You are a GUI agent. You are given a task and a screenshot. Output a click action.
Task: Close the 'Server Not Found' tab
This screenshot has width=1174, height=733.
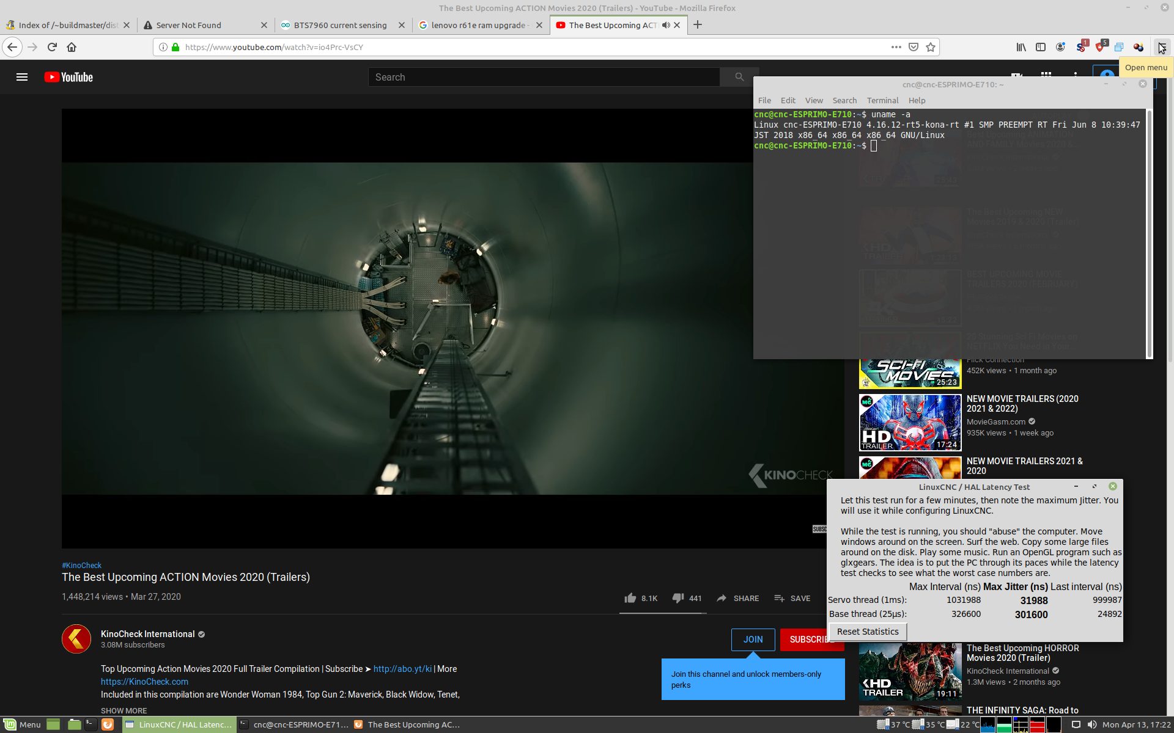pos(264,25)
